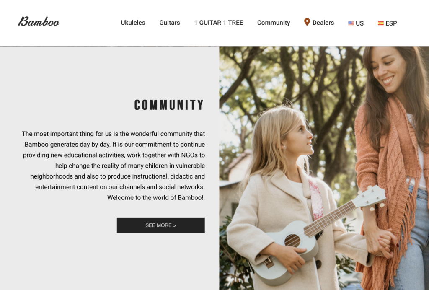
Task: Select Community in the navigation bar
Action: pyautogui.click(x=274, y=23)
